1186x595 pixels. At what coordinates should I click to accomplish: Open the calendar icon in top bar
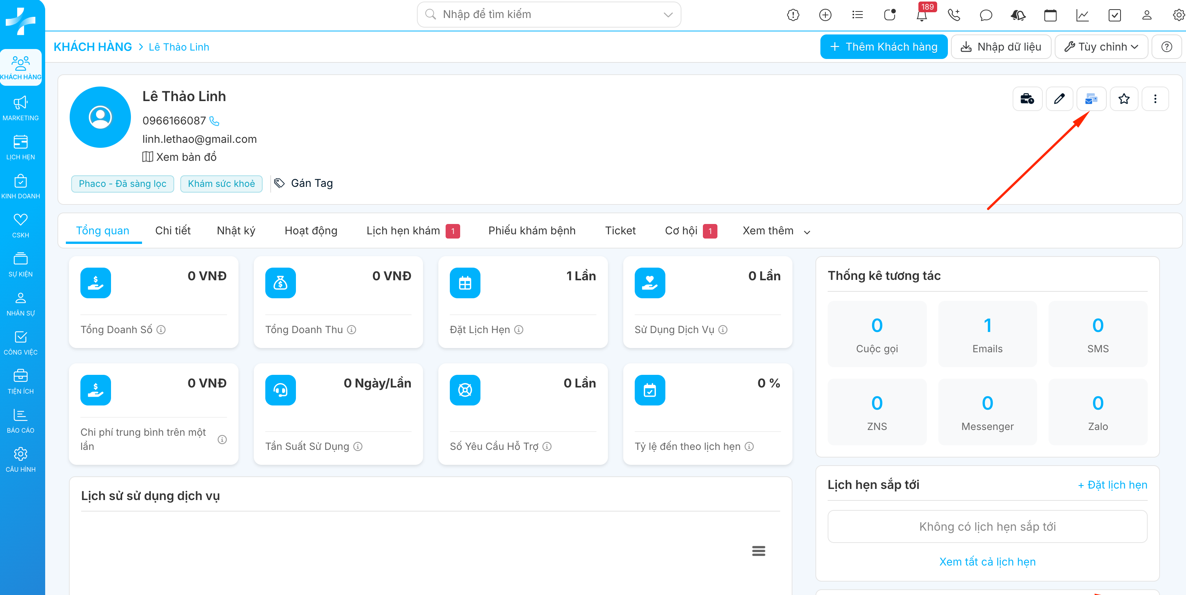(1050, 15)
